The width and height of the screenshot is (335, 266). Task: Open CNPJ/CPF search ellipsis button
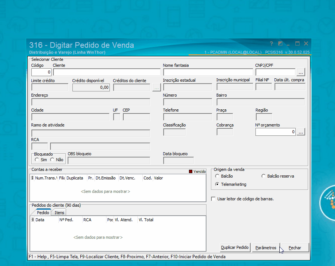coord(301,72)
